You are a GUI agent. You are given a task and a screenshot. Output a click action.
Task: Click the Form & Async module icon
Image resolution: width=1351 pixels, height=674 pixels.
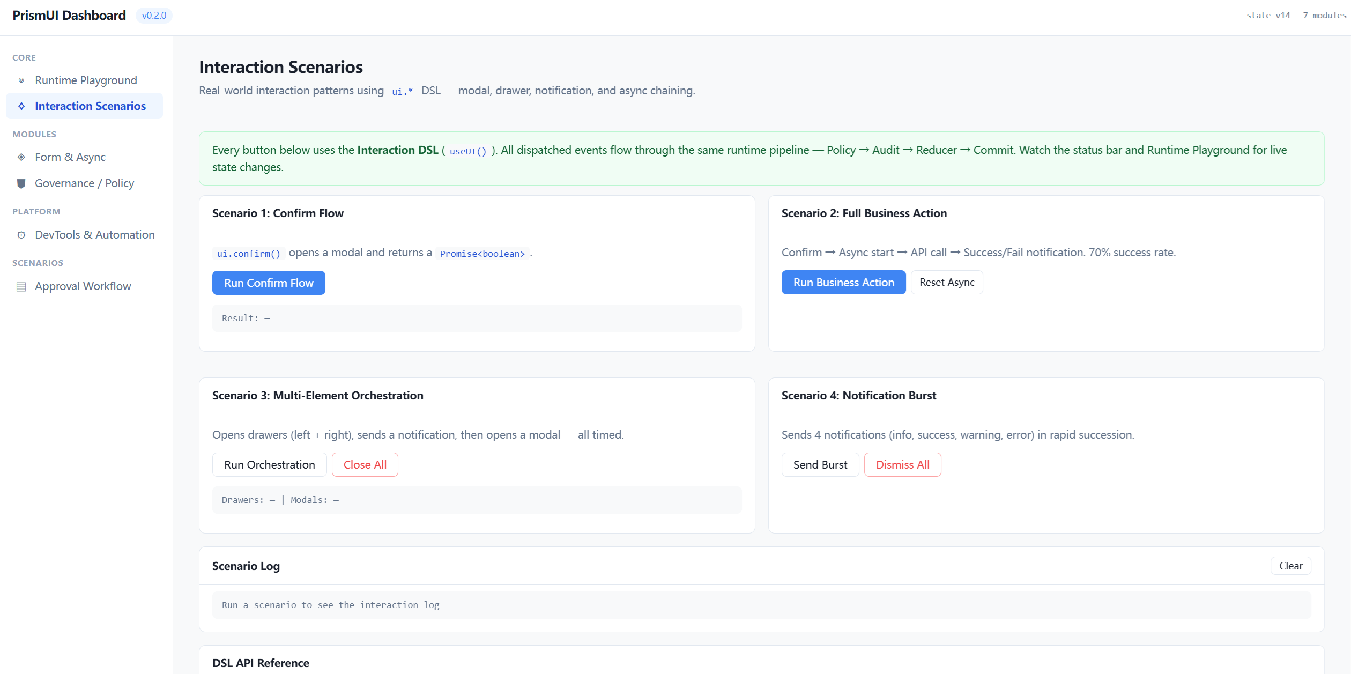coord(21,157)
